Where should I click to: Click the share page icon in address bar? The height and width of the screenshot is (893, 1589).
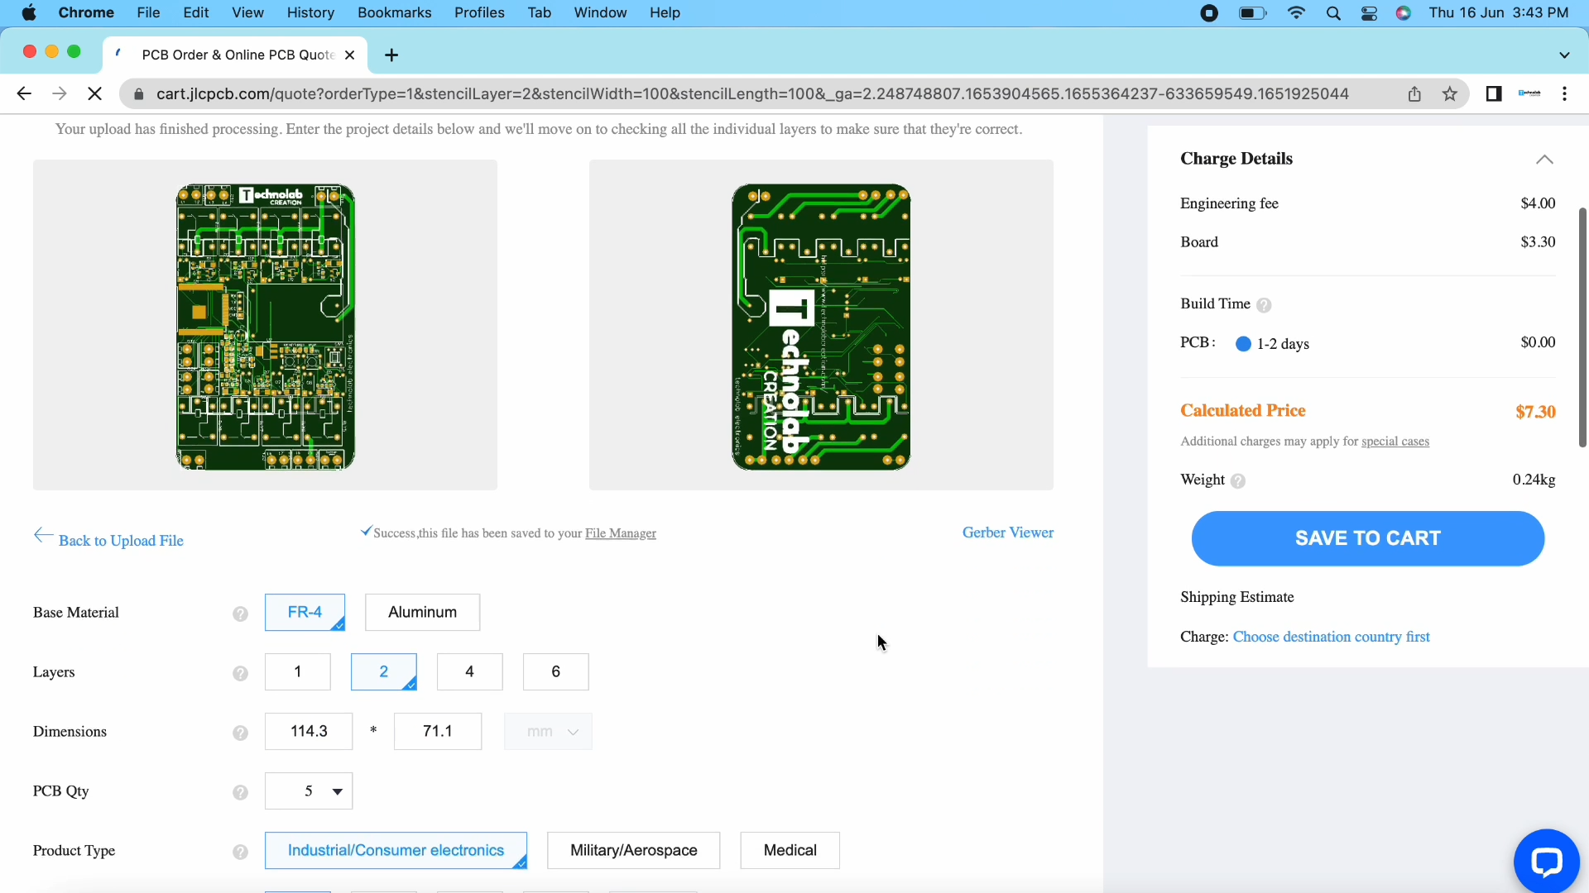[1414, 93]
